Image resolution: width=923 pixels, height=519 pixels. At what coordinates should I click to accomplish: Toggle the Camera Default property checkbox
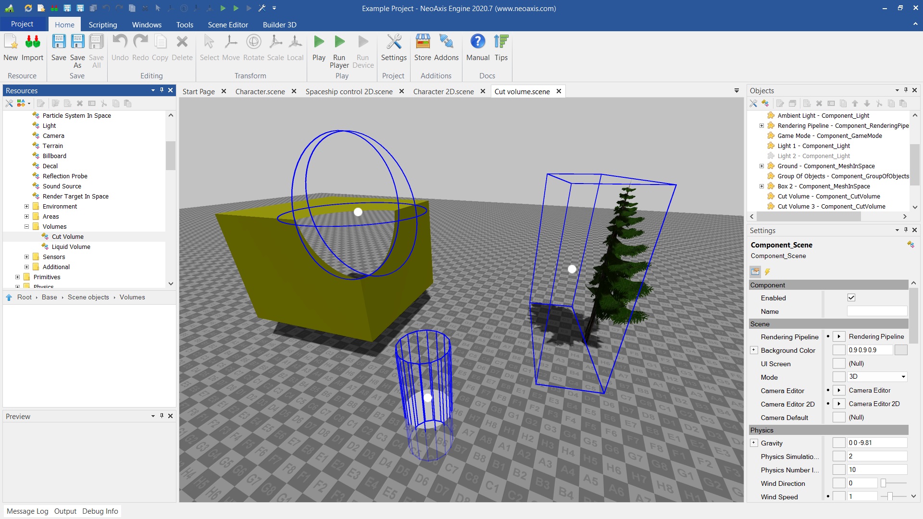click(839, 418)
